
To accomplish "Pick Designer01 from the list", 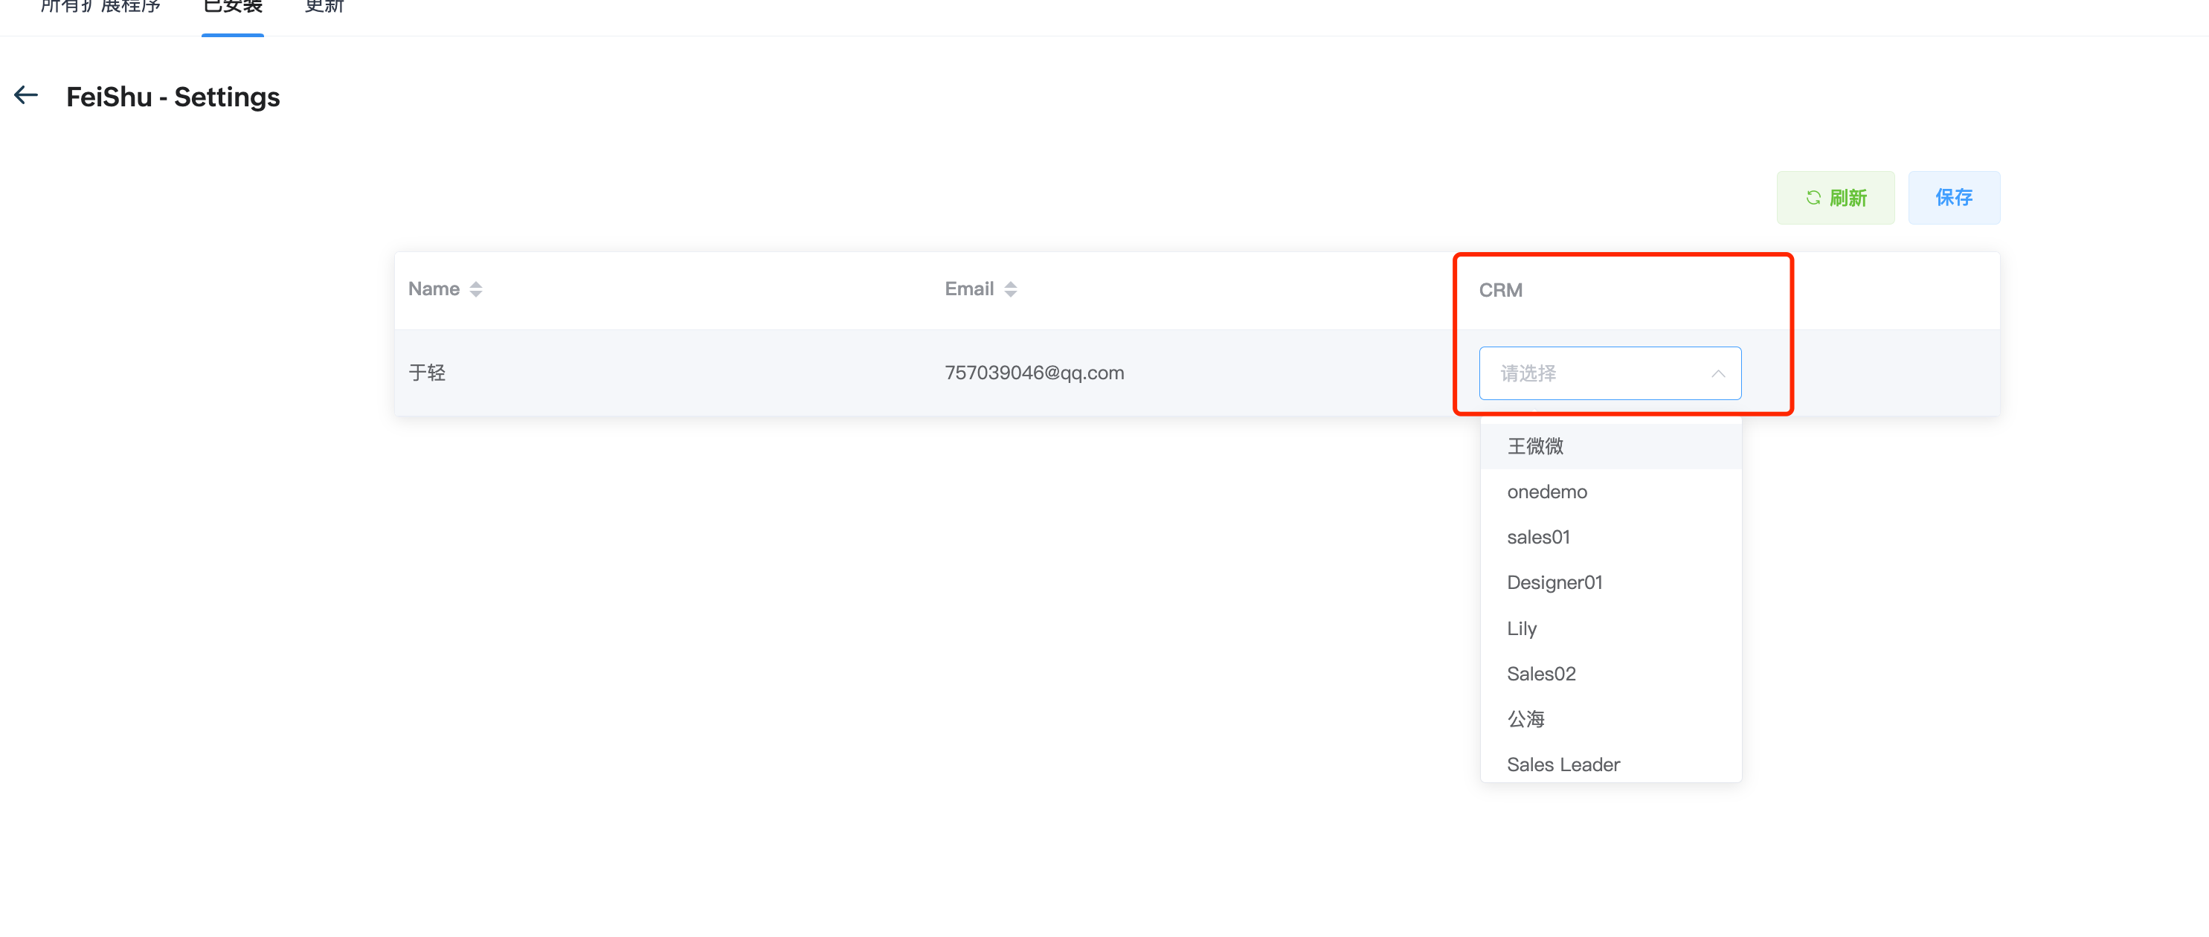I will coord(1554,583).
